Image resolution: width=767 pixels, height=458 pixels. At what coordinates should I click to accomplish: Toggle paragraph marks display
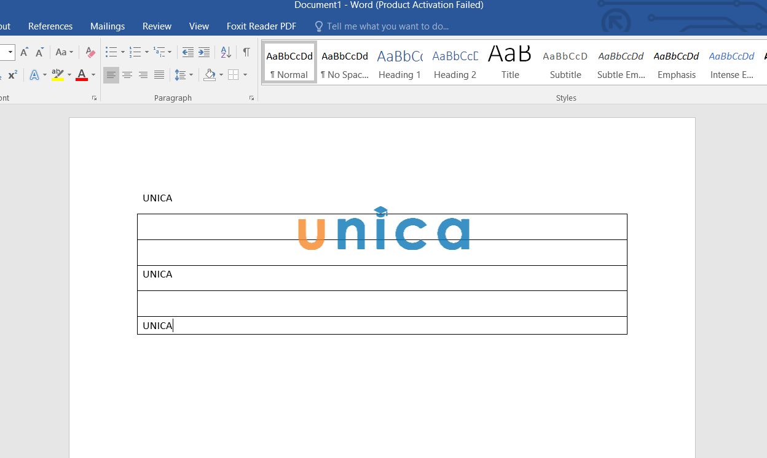point(246,52)
